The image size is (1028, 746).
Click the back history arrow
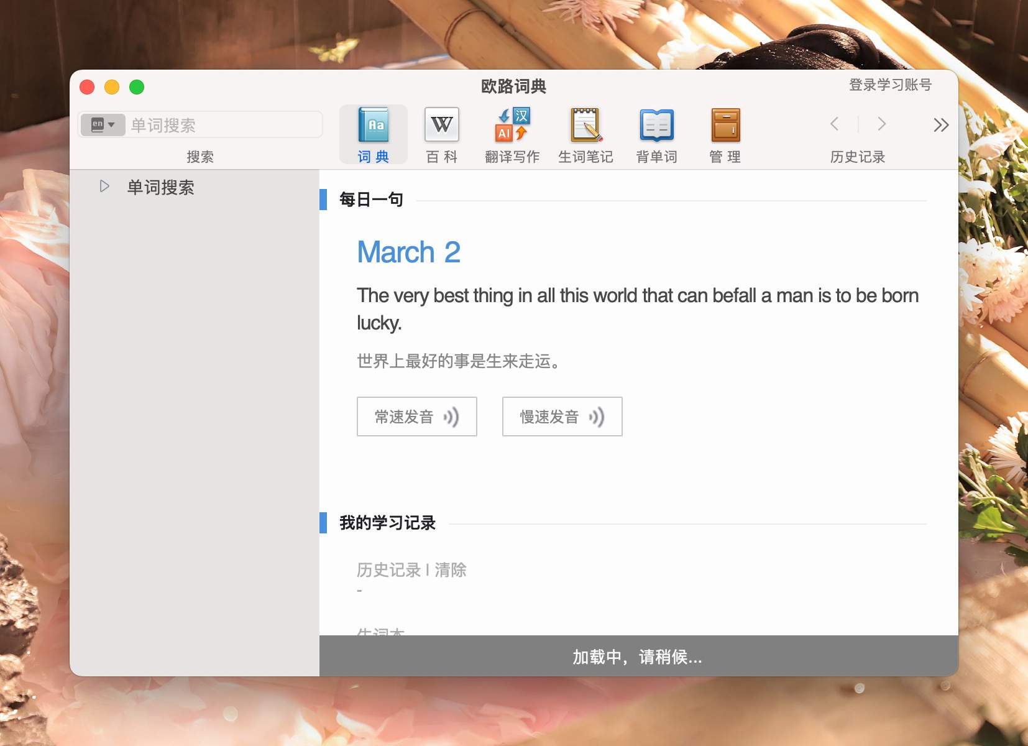pyautogui.click(x=835, y=124)
